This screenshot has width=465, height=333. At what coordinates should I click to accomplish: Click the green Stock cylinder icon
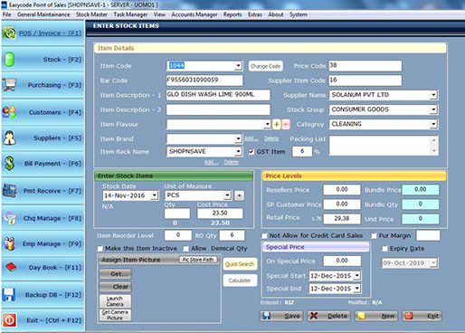pyautogui.click(x=9, y=59)
